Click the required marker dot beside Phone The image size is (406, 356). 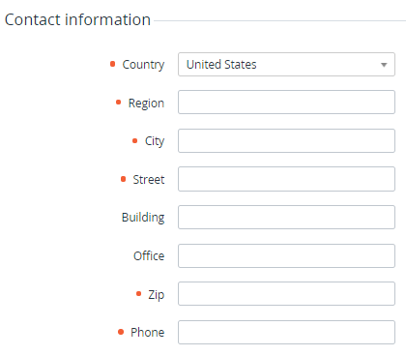(121, 332)
